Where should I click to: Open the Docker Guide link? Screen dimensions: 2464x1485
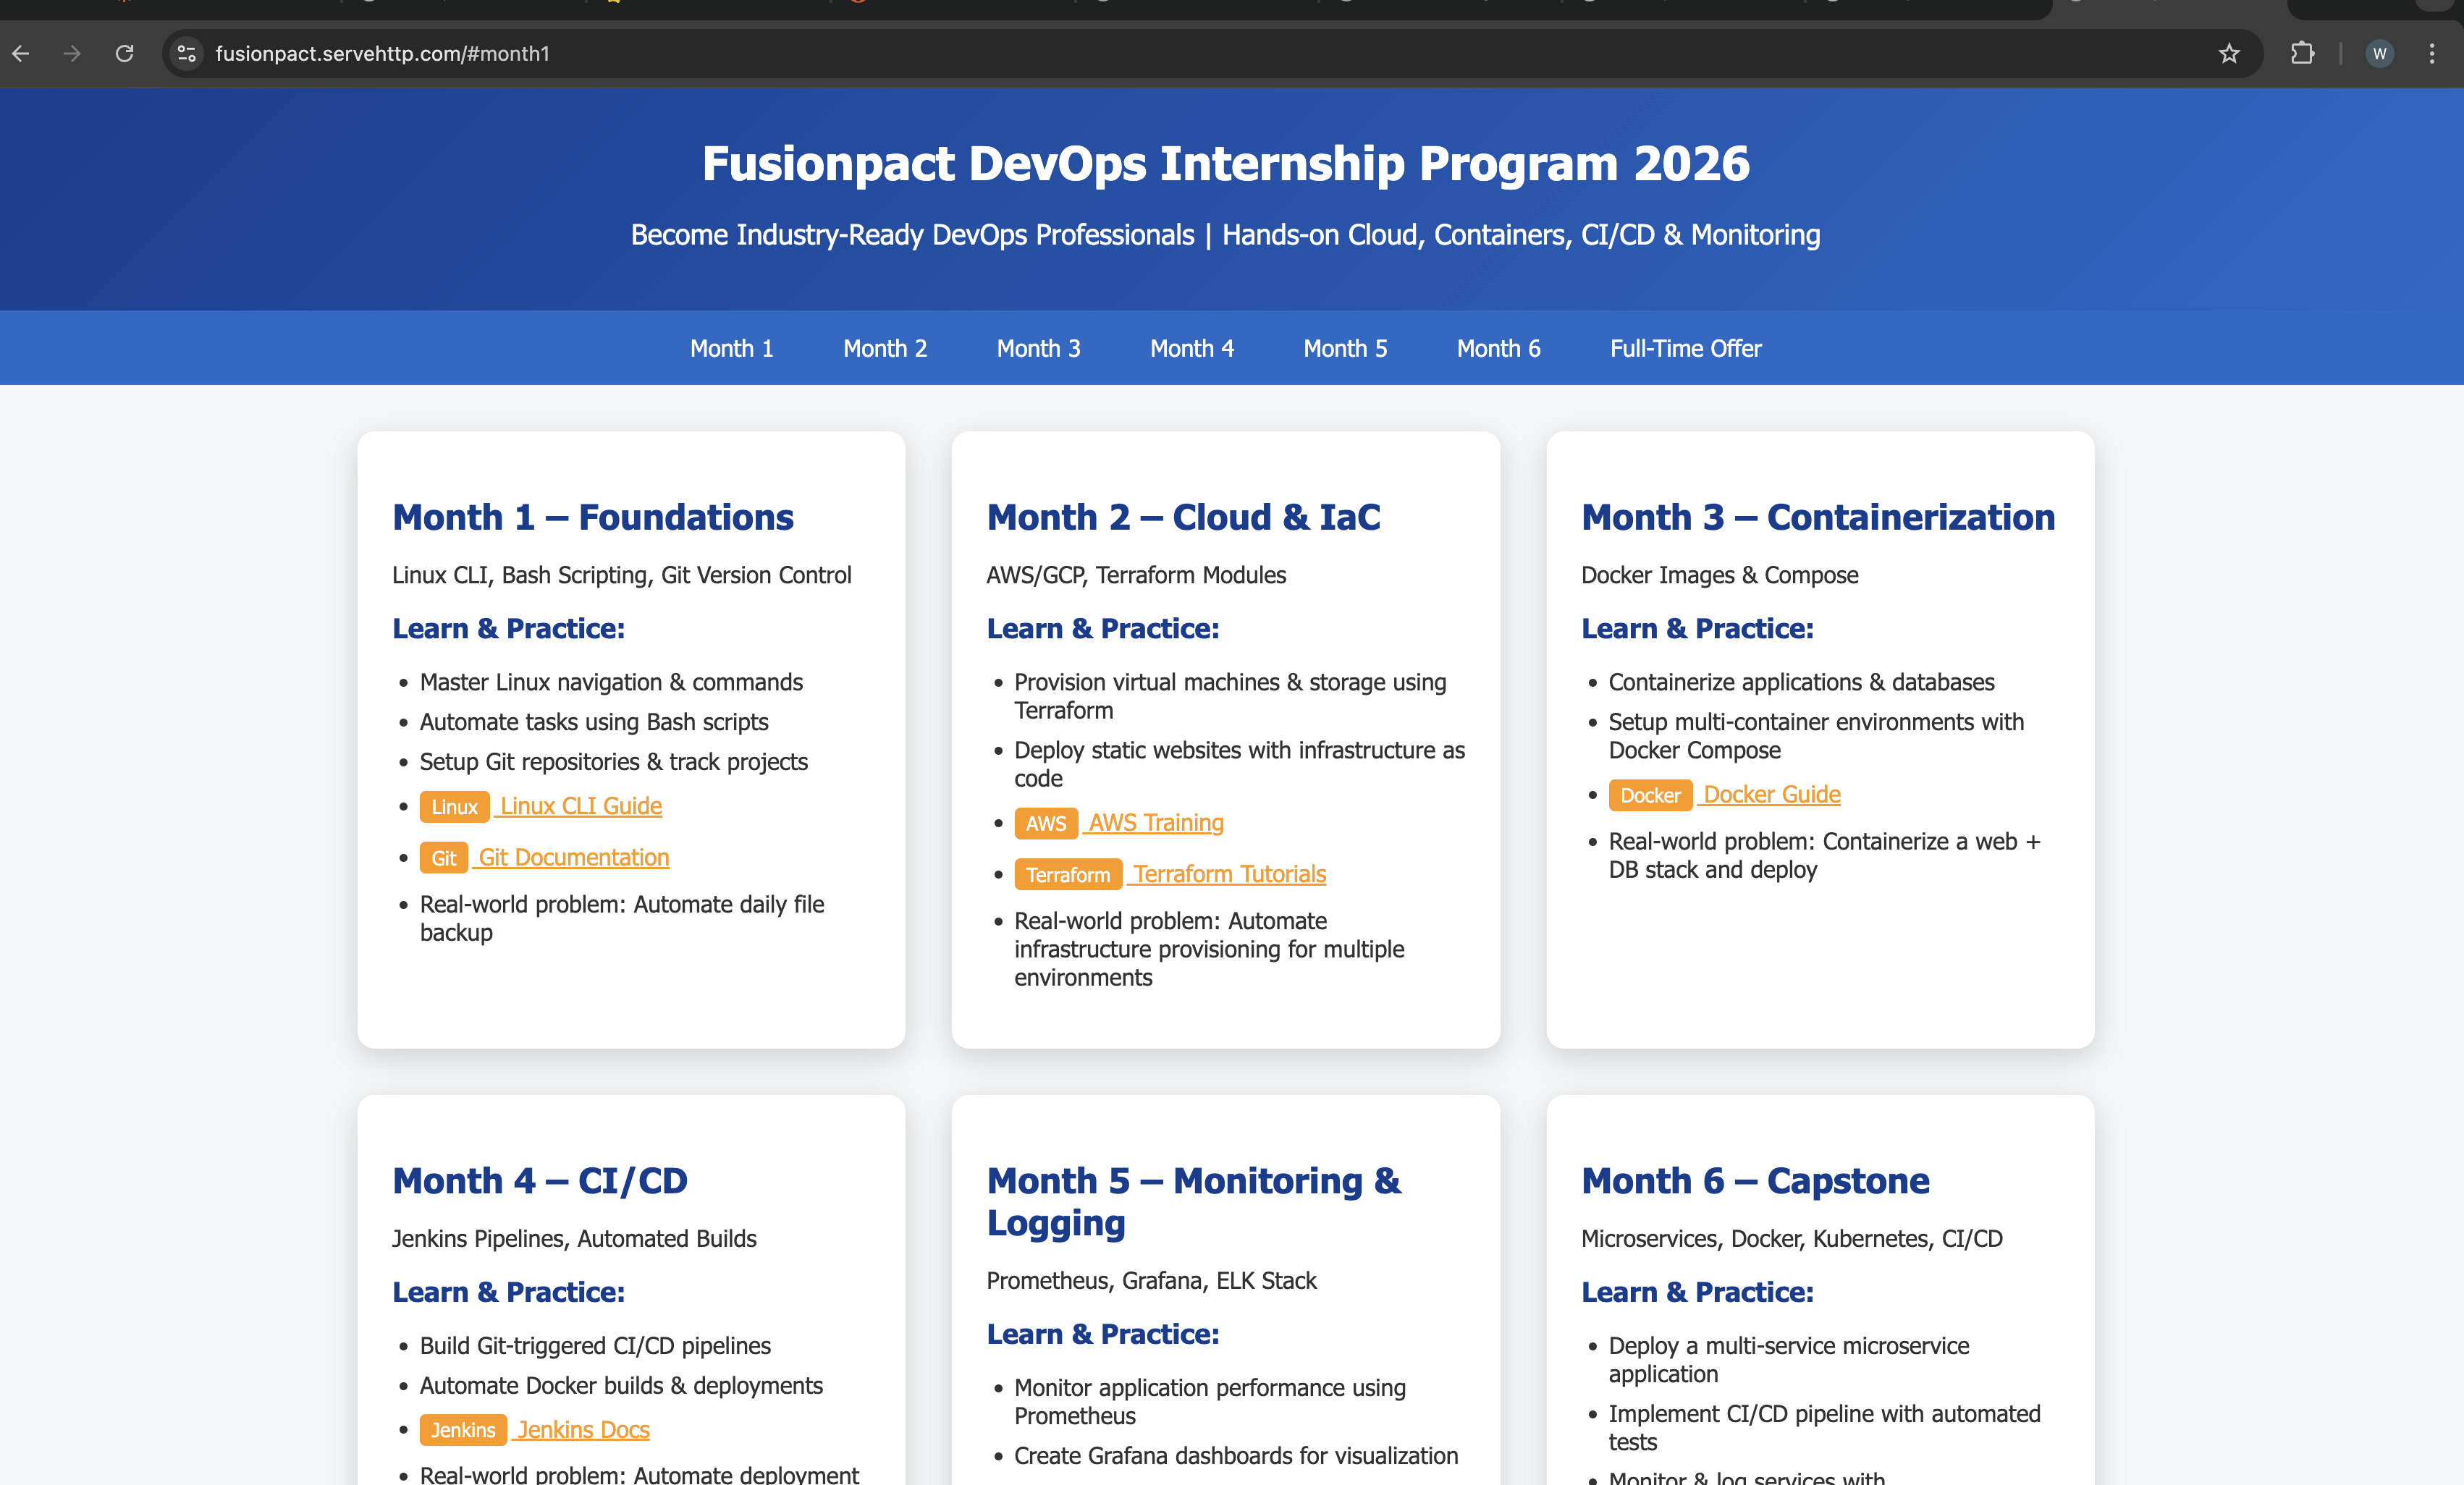pyautogui.click(x=1771, y=794)
